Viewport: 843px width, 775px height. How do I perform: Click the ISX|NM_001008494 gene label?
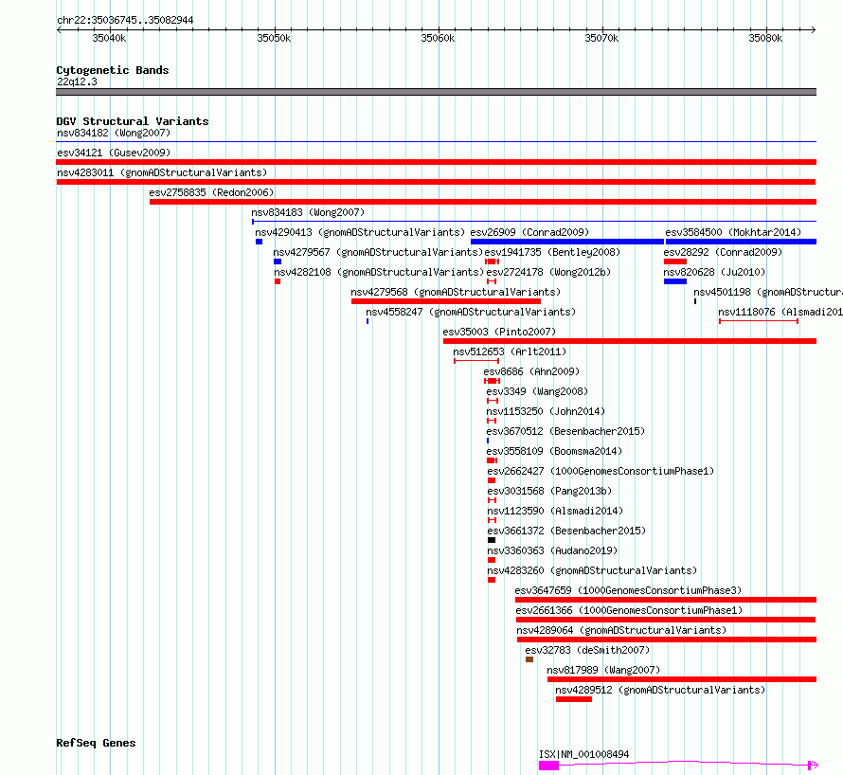click(583, 754)
